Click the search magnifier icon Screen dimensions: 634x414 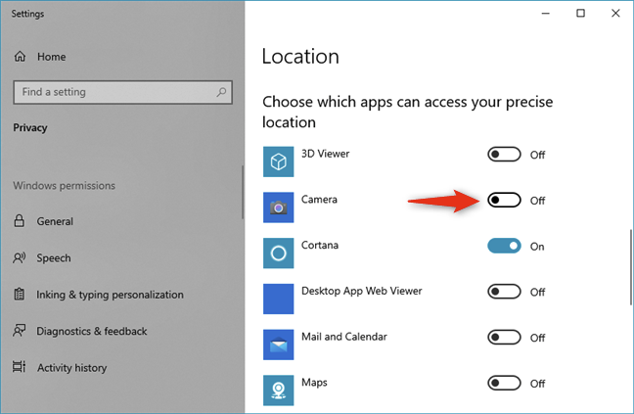221,92
